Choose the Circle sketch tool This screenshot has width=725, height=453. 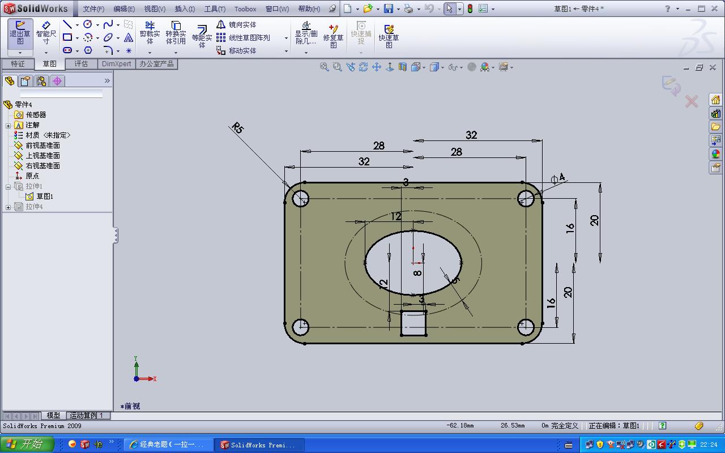(x=88, y=24)
